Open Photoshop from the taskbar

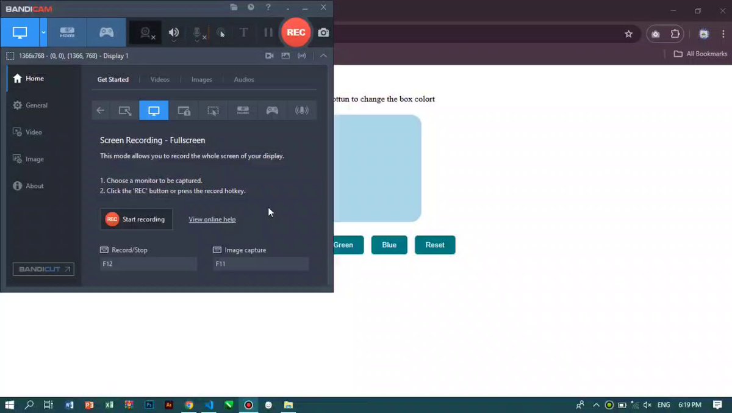(x=149, y=405)
